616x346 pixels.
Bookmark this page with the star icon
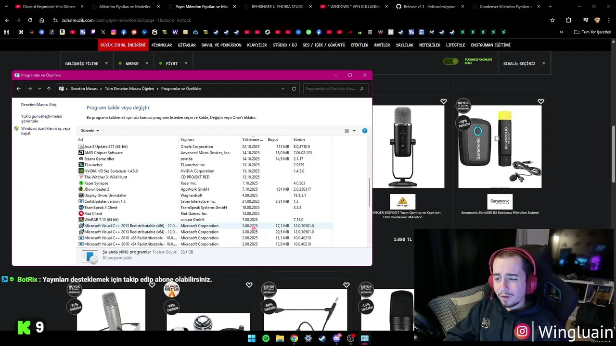pos(552,20)
